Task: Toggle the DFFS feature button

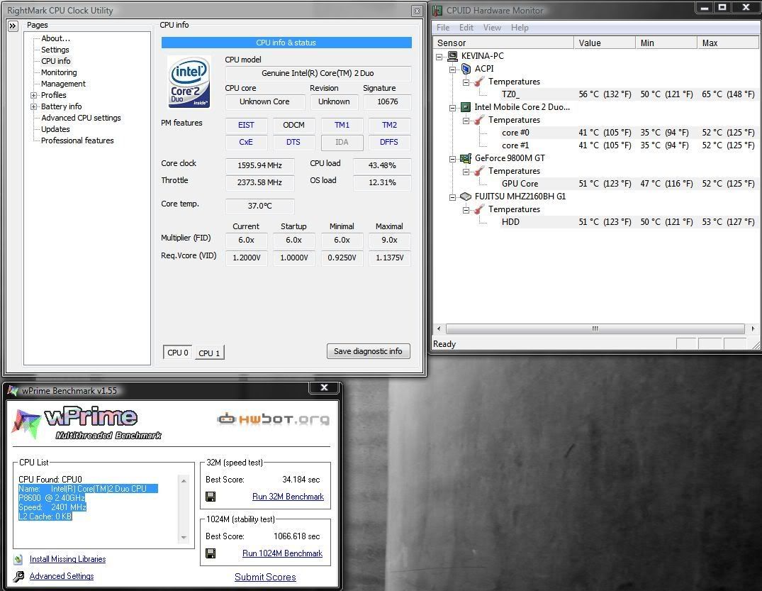Action: (389, 142)
